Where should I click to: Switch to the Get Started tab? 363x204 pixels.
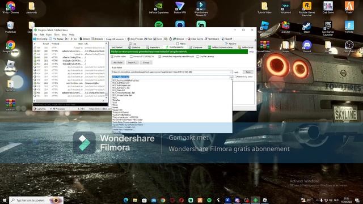(x=117, y=47)
